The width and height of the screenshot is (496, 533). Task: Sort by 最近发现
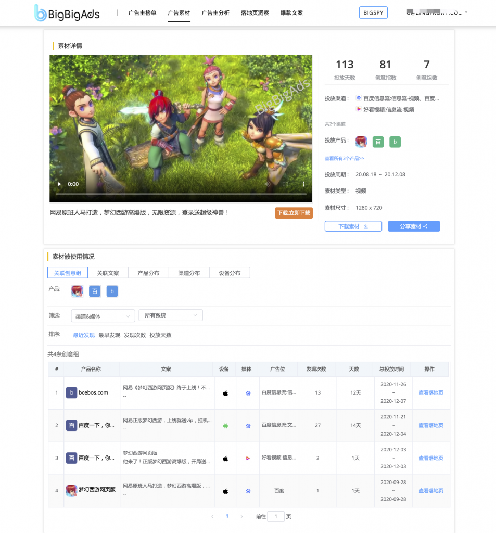(x=84, y=335)
